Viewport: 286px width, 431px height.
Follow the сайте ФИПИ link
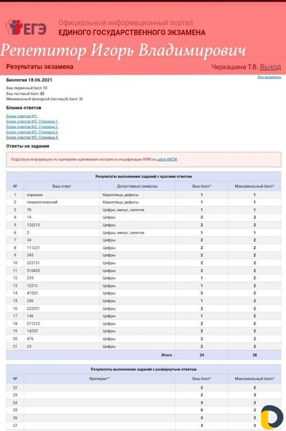tap(166, 159)
